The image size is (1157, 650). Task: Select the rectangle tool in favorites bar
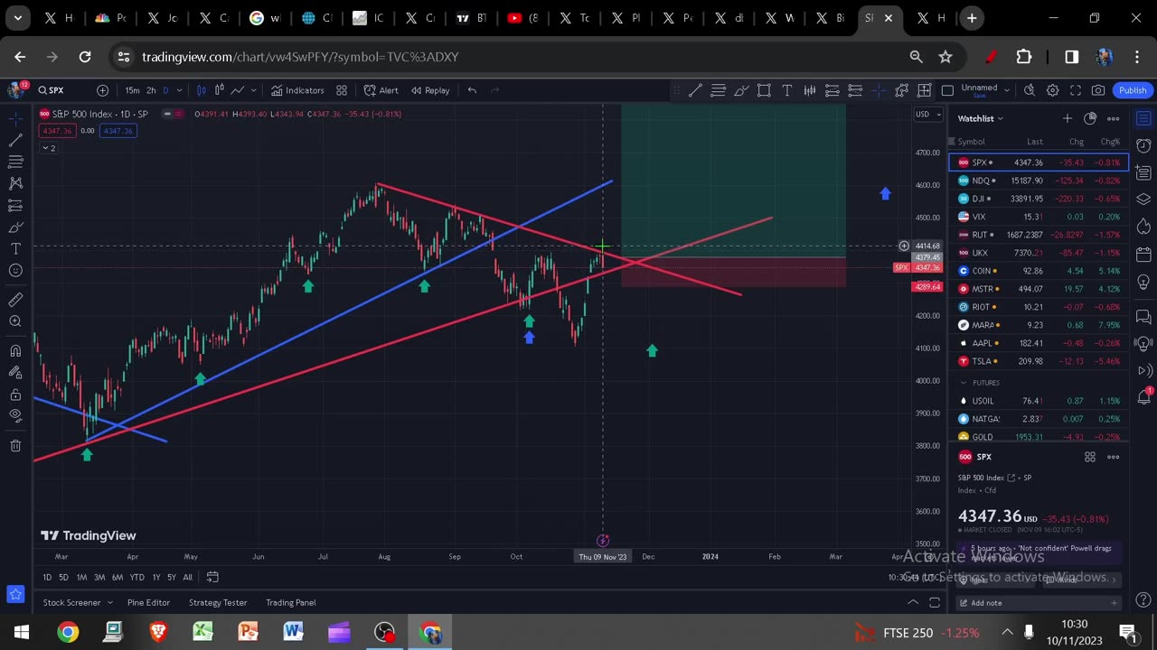(764, 90)
